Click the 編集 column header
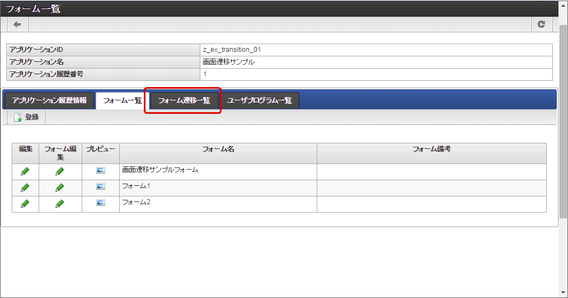Viewport: 568px width, 298px height. pyautogui.click(x=25, y=153)
